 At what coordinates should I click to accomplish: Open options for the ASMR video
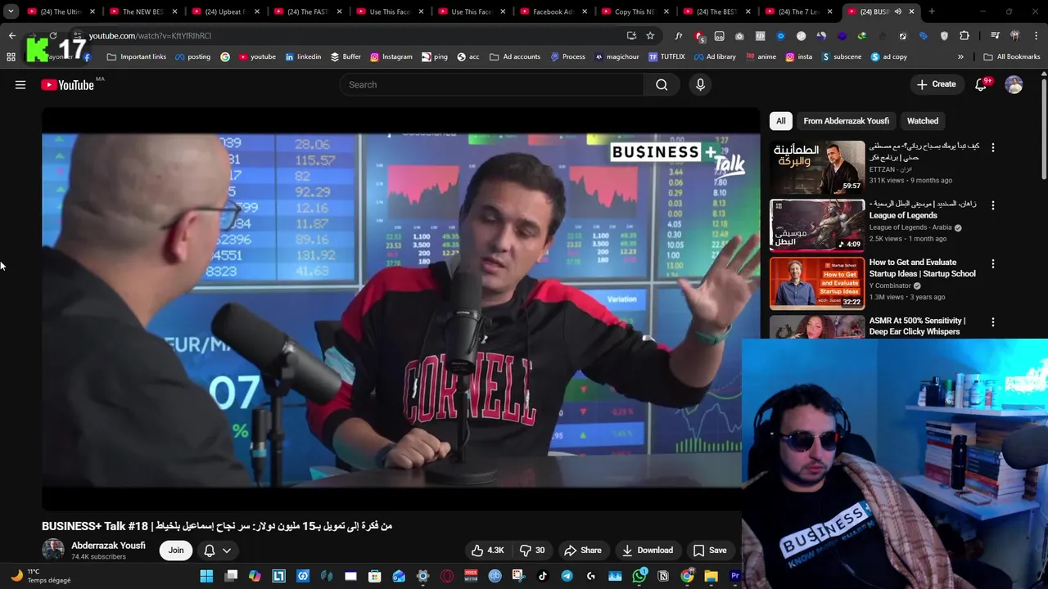tap(993, 322)
